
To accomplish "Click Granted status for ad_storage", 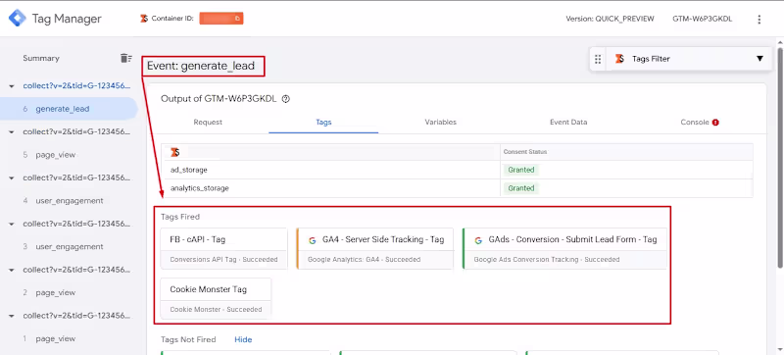I will coord(521,170).
